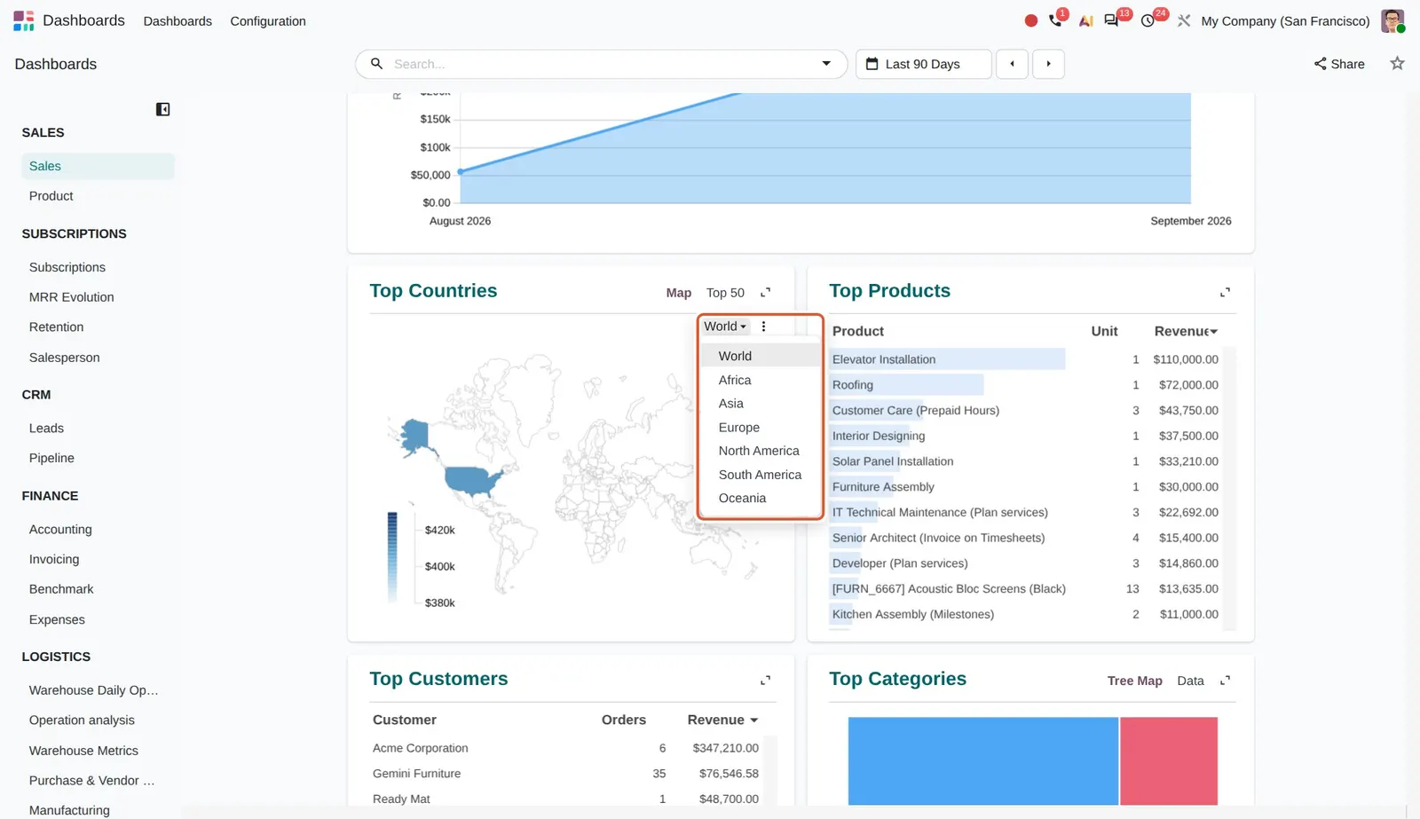
Task: Click the blue treemap category block
Action: (982, 761)
